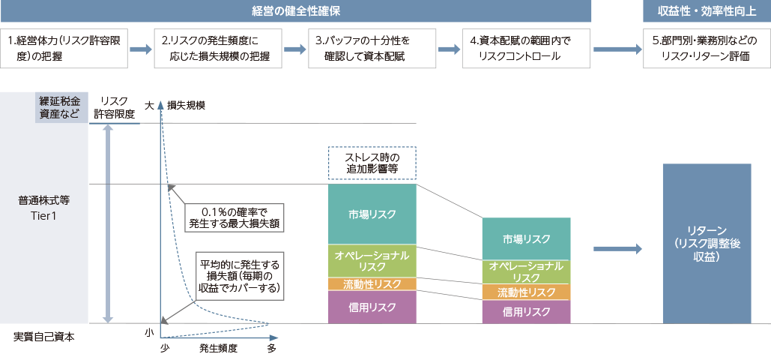Click the teal 市場リスク segment under the stress box
Screen dimensions: 771x354
click(x=372, y=214)
